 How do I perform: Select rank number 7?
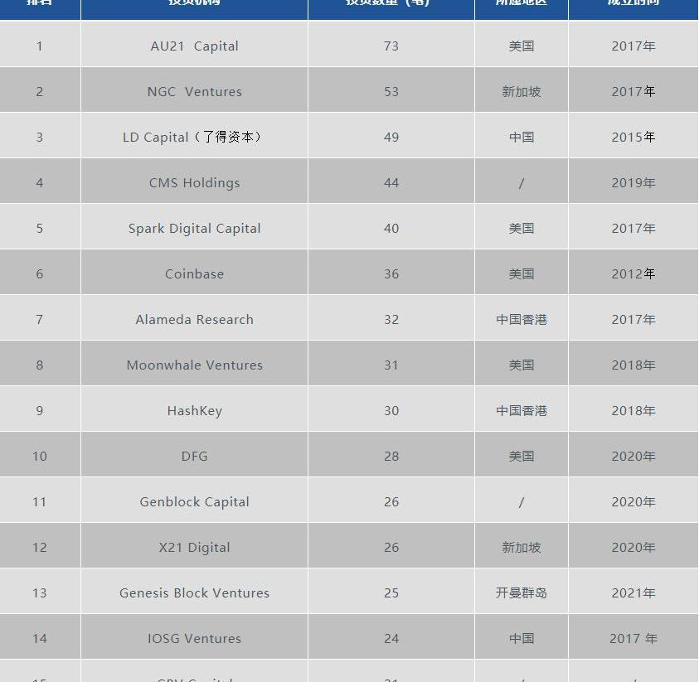click(40, 319)
